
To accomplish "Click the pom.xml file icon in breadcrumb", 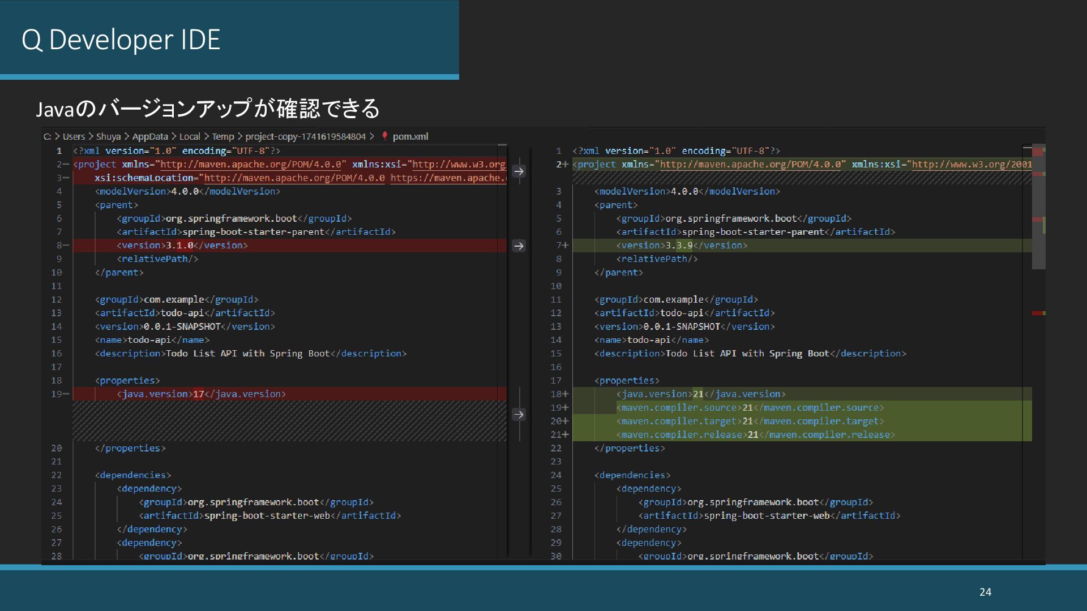I will coord(385,136).
